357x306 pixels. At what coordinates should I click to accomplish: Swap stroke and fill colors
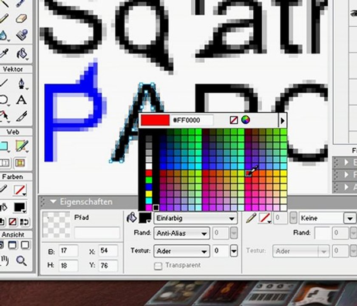[24, 222]
